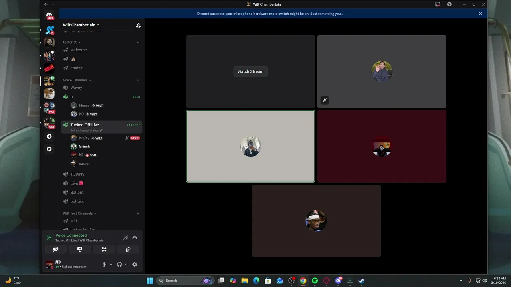Open the chattin text channel
The width and height of the screenshot is (511, 287).
(x=101, y=68)
